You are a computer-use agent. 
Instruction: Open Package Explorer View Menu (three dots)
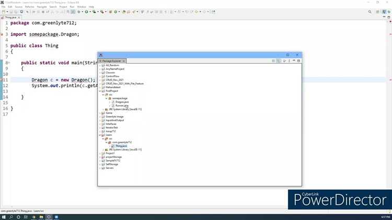coord(289,61)
